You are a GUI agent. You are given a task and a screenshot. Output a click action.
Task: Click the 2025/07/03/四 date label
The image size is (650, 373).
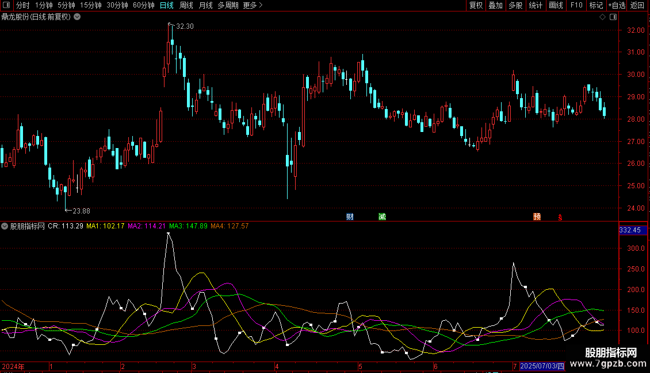click(542, 366)
